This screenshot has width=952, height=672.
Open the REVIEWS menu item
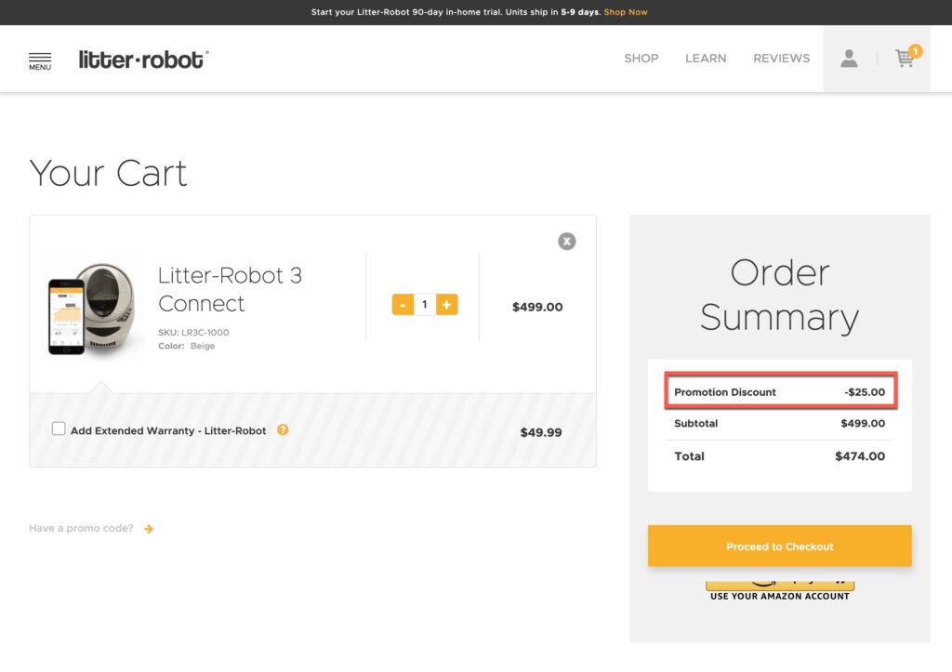click(x=781, y=58)
